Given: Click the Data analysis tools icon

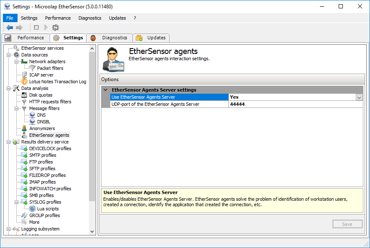Looking at the screenshot, I should pos(16,88).
